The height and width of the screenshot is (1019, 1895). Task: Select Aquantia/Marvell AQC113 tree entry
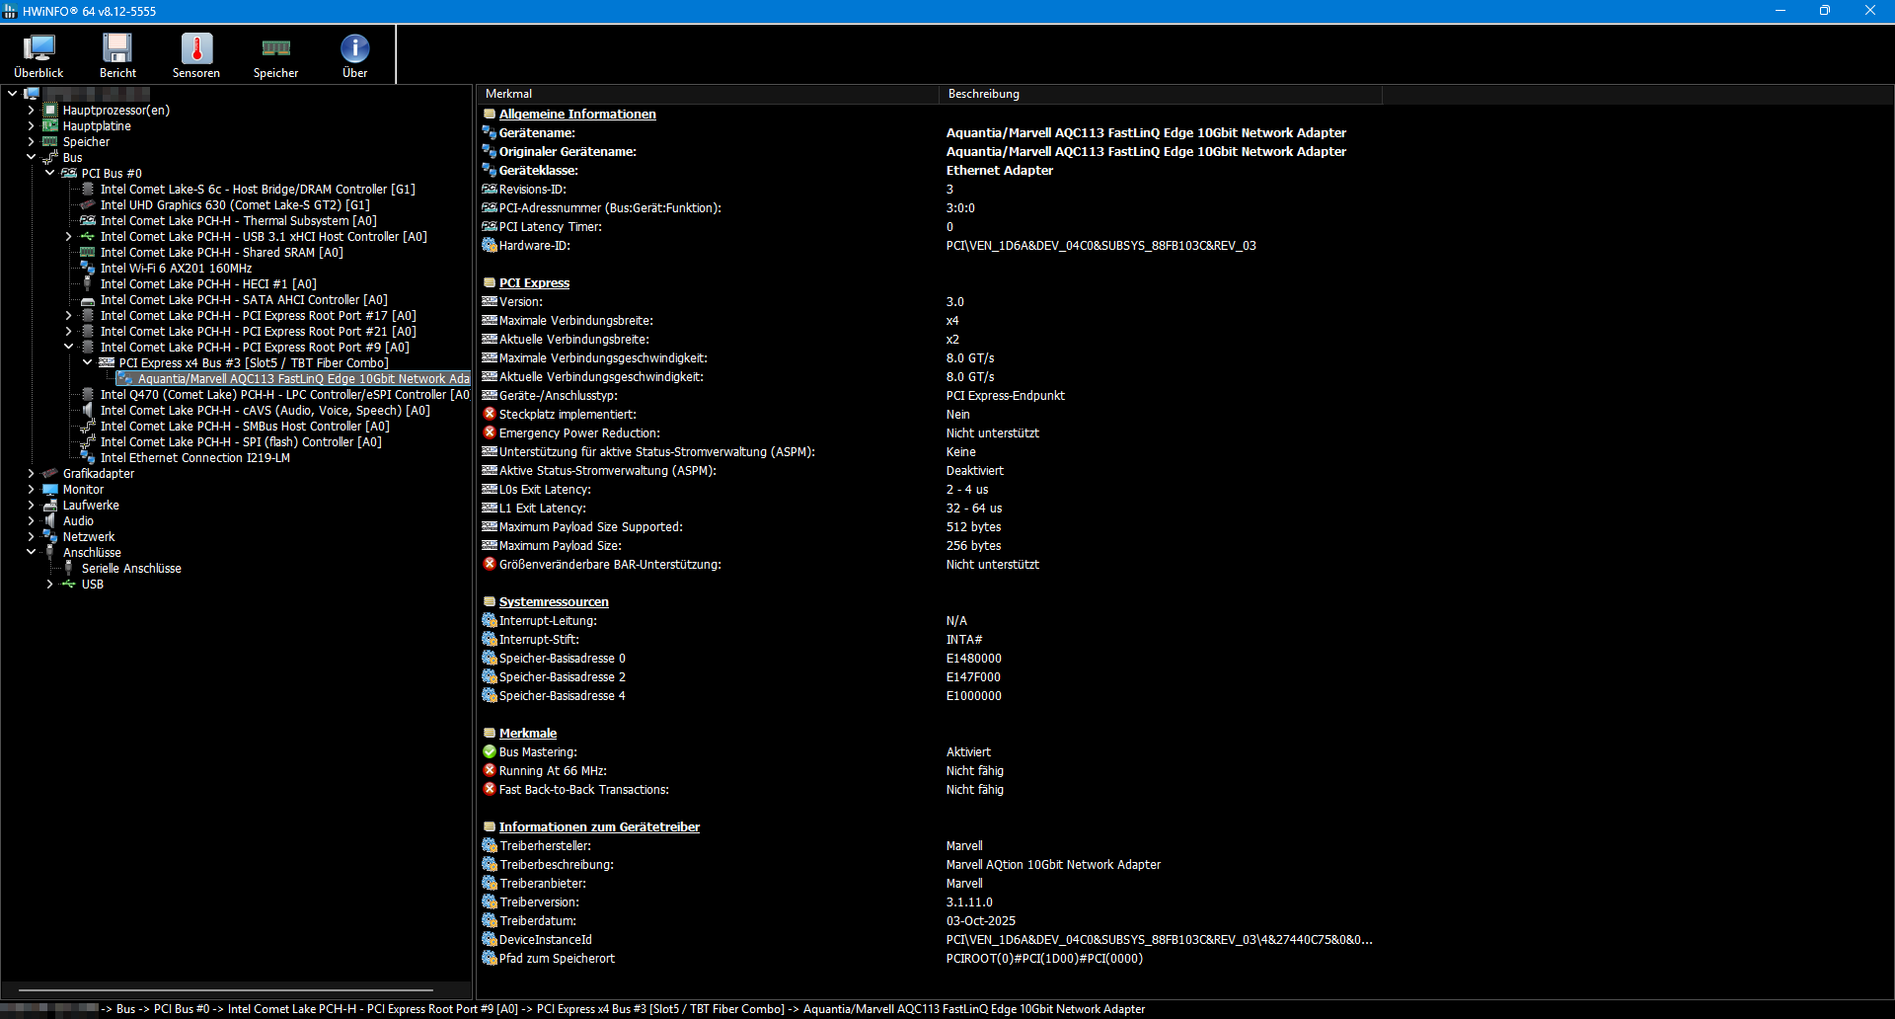point(303,379)
